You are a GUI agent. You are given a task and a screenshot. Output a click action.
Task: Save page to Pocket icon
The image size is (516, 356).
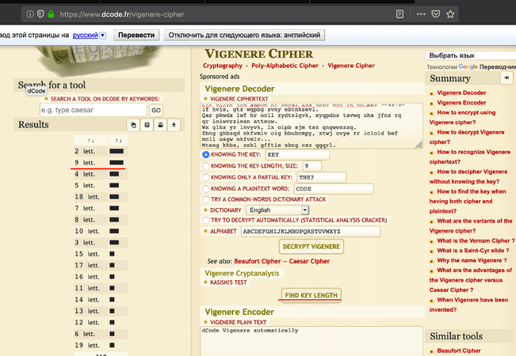436,14
